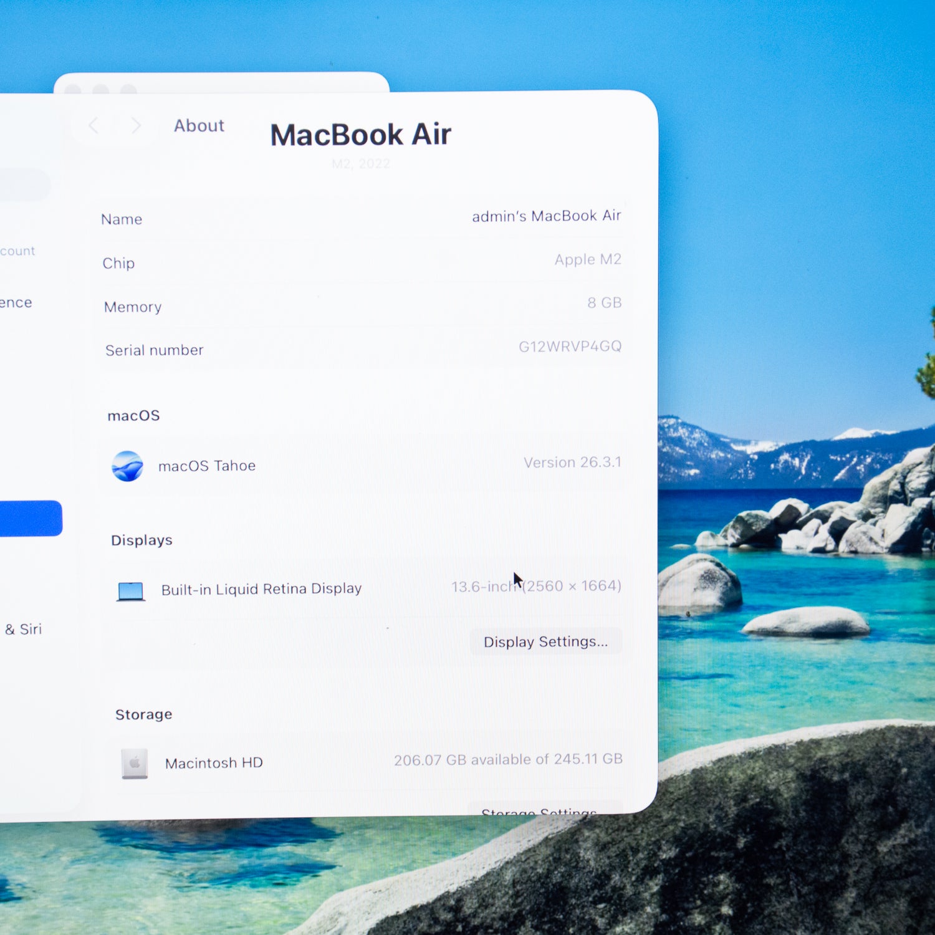Click the Apple M2 chip row
Viewport: 935px width, 935px height.
click(x=587, y=259)
